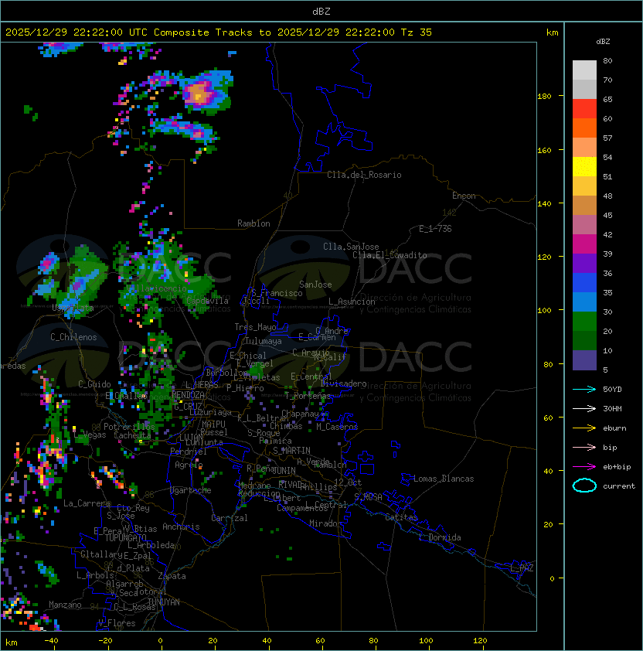Image resolution: width=643 pixels, height=651 pixels.
Task: Click the TUNUYAN label on map
Action: point(164,602)
